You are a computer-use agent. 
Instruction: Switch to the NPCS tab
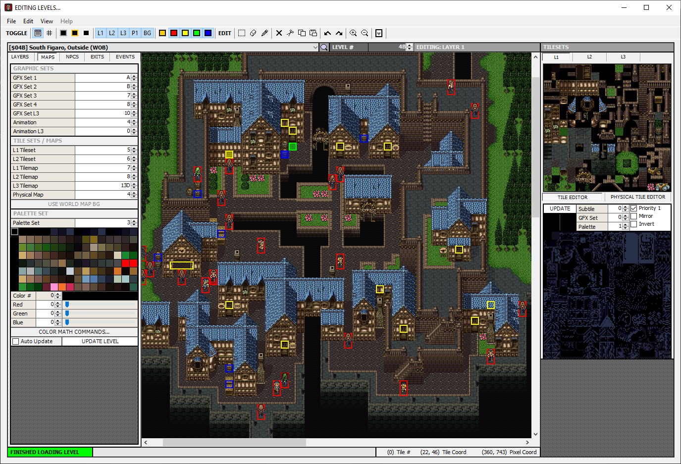(72, 57)
